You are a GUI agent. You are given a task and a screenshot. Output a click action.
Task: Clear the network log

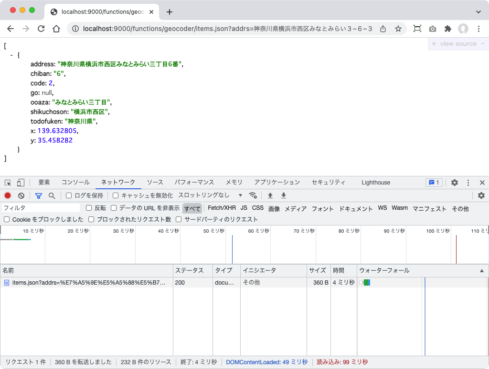click(x=20, y=195)
